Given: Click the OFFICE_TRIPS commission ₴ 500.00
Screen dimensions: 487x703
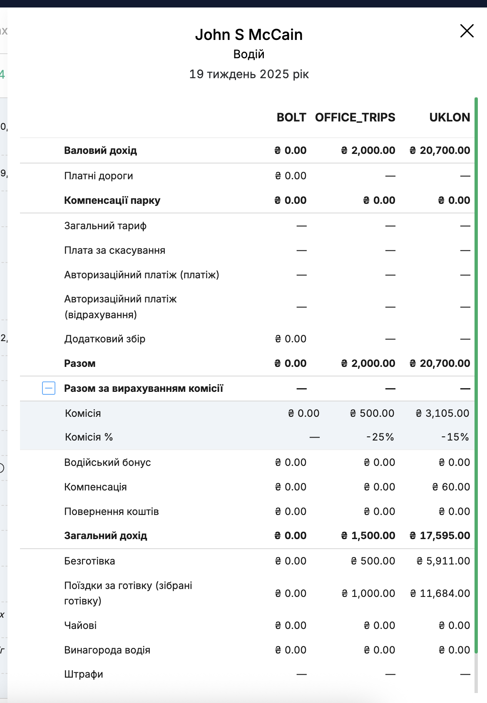Looking at the screenshot, I should point(372,413).
